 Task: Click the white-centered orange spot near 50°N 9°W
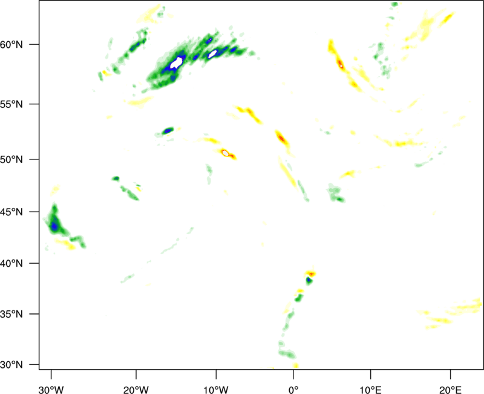pos(225,153)
